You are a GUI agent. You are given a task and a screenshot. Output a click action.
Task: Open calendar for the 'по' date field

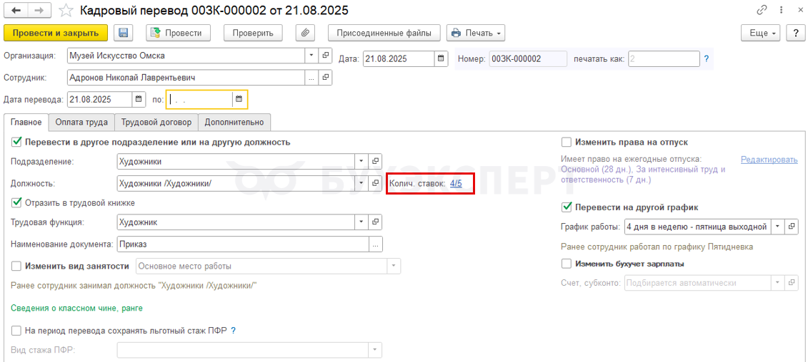[239, 99]
